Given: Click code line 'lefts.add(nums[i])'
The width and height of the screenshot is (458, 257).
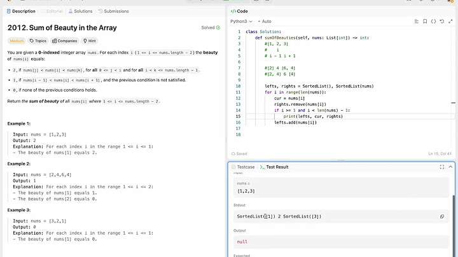Looking at the screenshot, I should point(295,122).
